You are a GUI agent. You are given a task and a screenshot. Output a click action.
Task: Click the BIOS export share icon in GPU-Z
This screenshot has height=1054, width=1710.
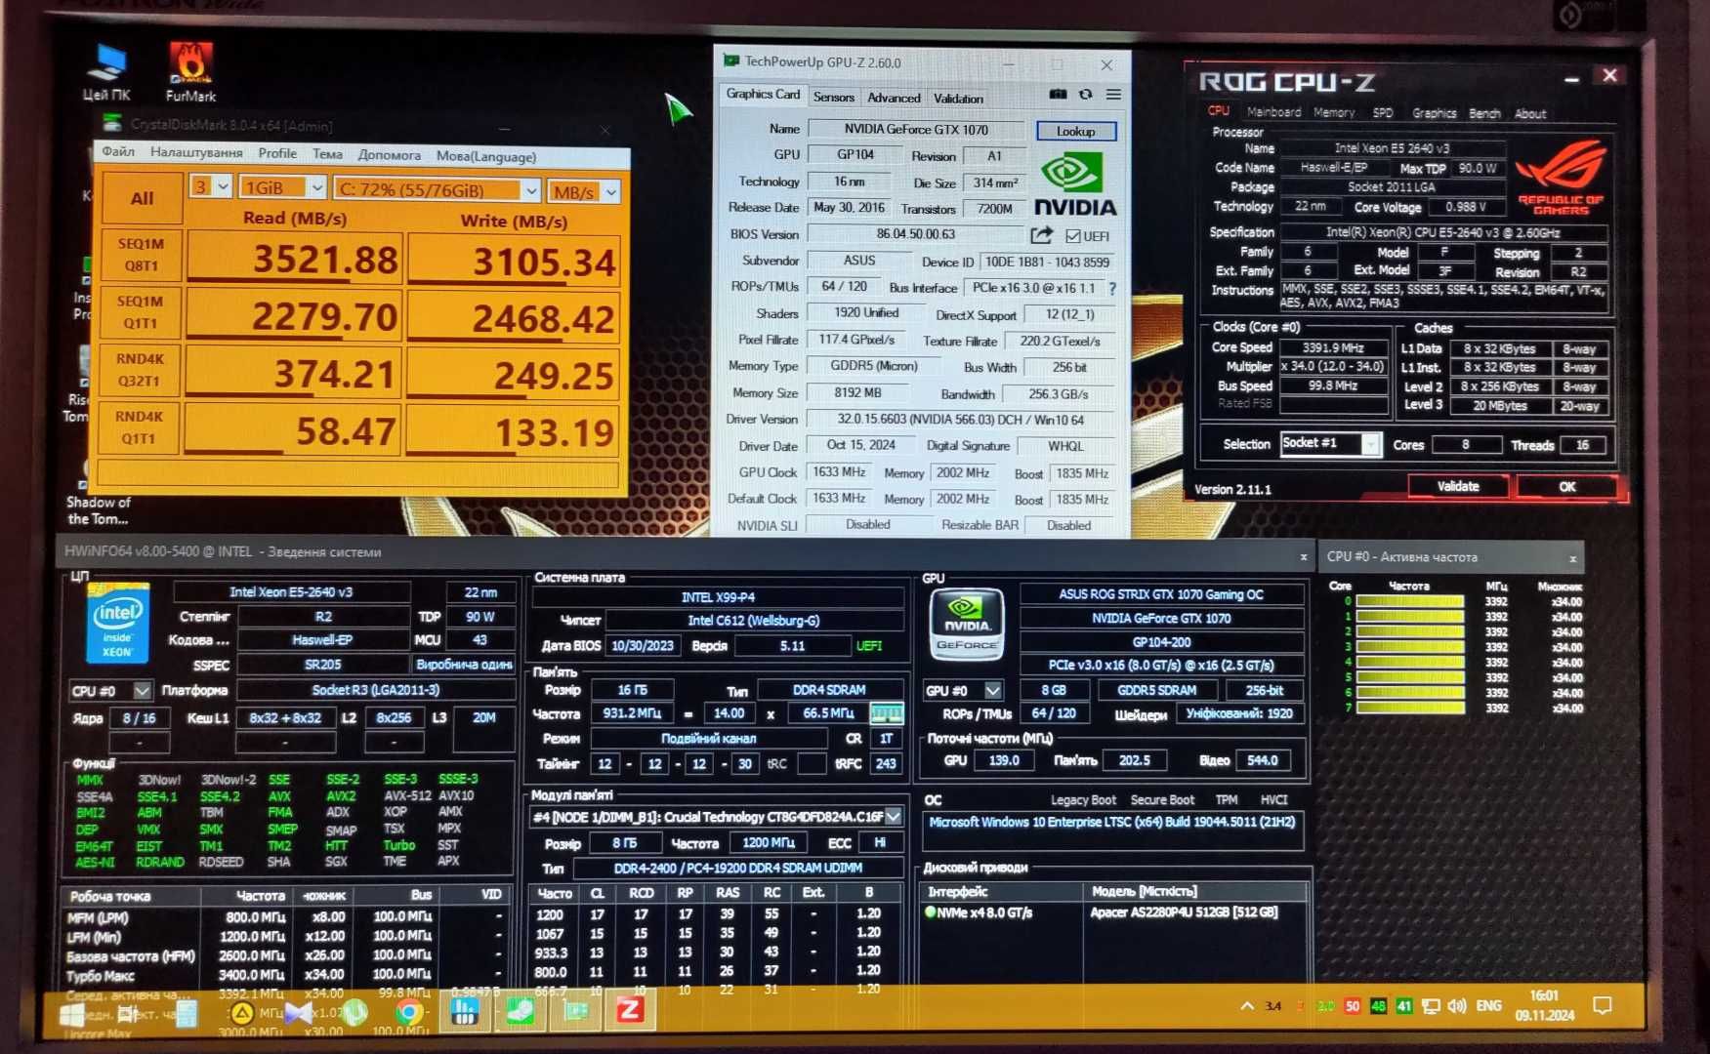tap(1042, 235)
